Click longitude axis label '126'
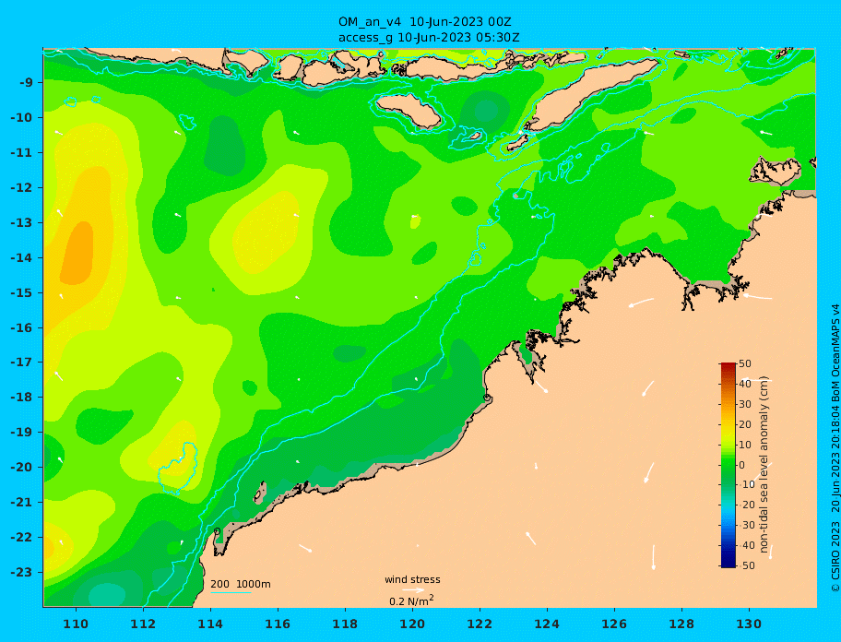 click(x=614, y=624)
